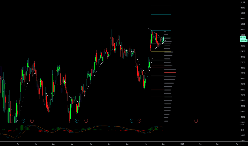The height and width of the screenshot is (146, 248).
Task: Select the white descending trendline above the November candles
Action: point(157,35)
